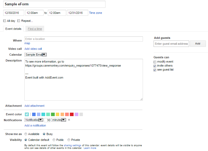Pick the yellow event color
208x151 pixels.
pos(58,114)
